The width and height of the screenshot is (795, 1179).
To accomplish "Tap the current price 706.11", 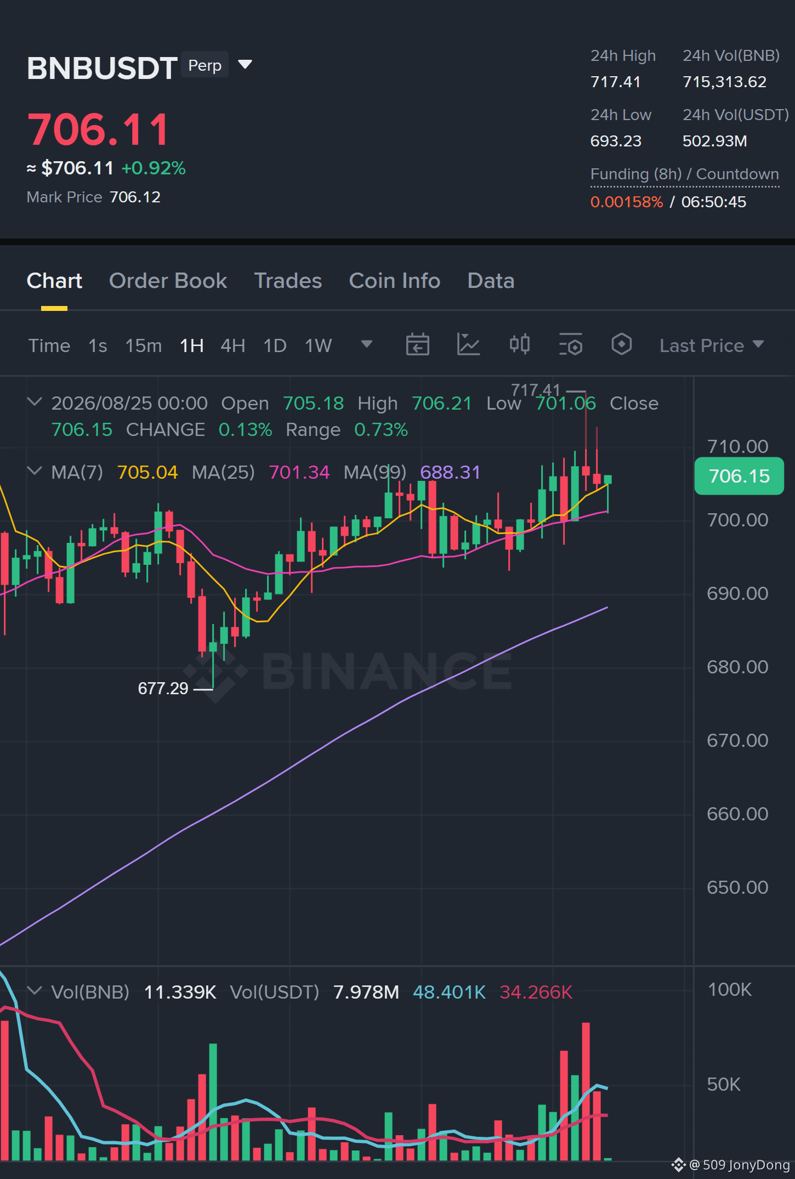I will coord(99,129).
